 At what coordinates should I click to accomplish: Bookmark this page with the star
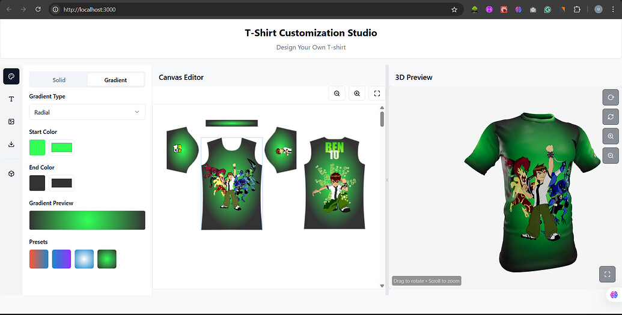click(454, 10)
